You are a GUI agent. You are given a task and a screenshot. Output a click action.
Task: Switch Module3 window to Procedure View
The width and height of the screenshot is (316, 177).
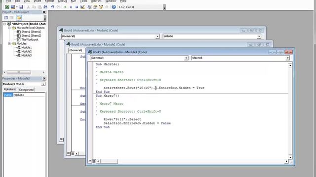tap(90, 161)
